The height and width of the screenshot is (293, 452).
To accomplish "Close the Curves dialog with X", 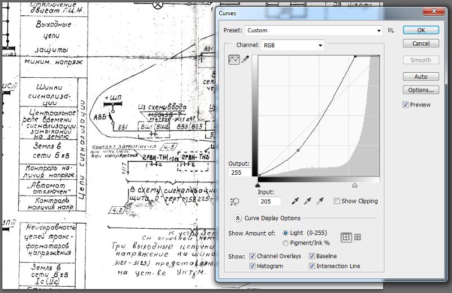I will coord(433,11).
